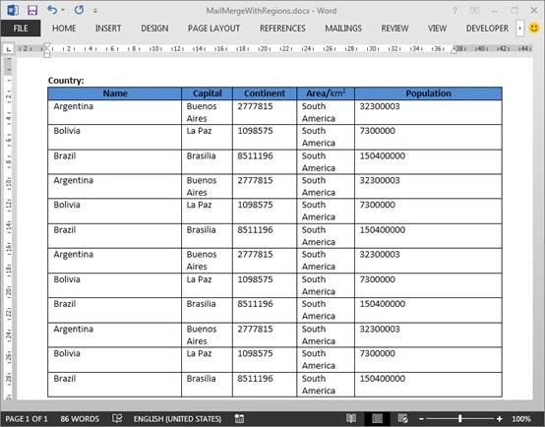Click the Word application icon in title bar
Viewport: 545px width, 427px height.
pos(13,10)
